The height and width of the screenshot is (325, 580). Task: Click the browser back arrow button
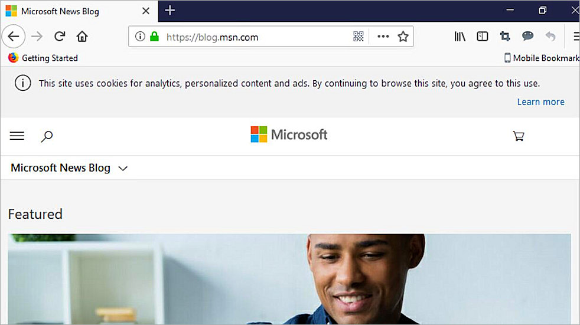pos(13,37)
